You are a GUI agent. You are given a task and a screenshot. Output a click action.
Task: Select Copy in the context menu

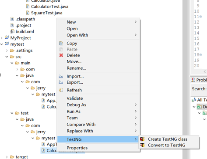pyautogui.click(x=98, y=43)
